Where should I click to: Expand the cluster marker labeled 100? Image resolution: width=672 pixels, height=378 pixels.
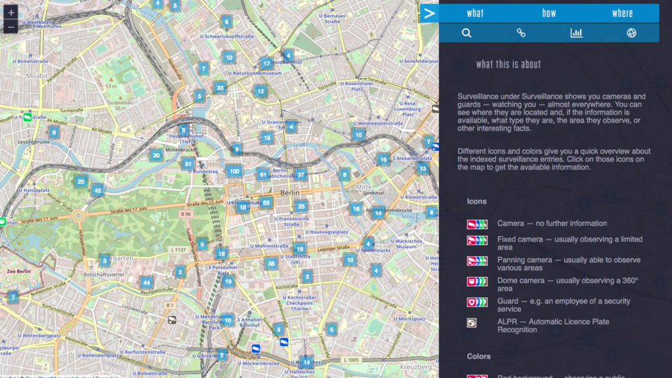234,171
